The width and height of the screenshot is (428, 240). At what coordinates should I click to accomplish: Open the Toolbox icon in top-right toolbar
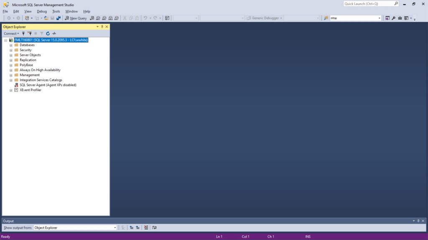[400, 18]
